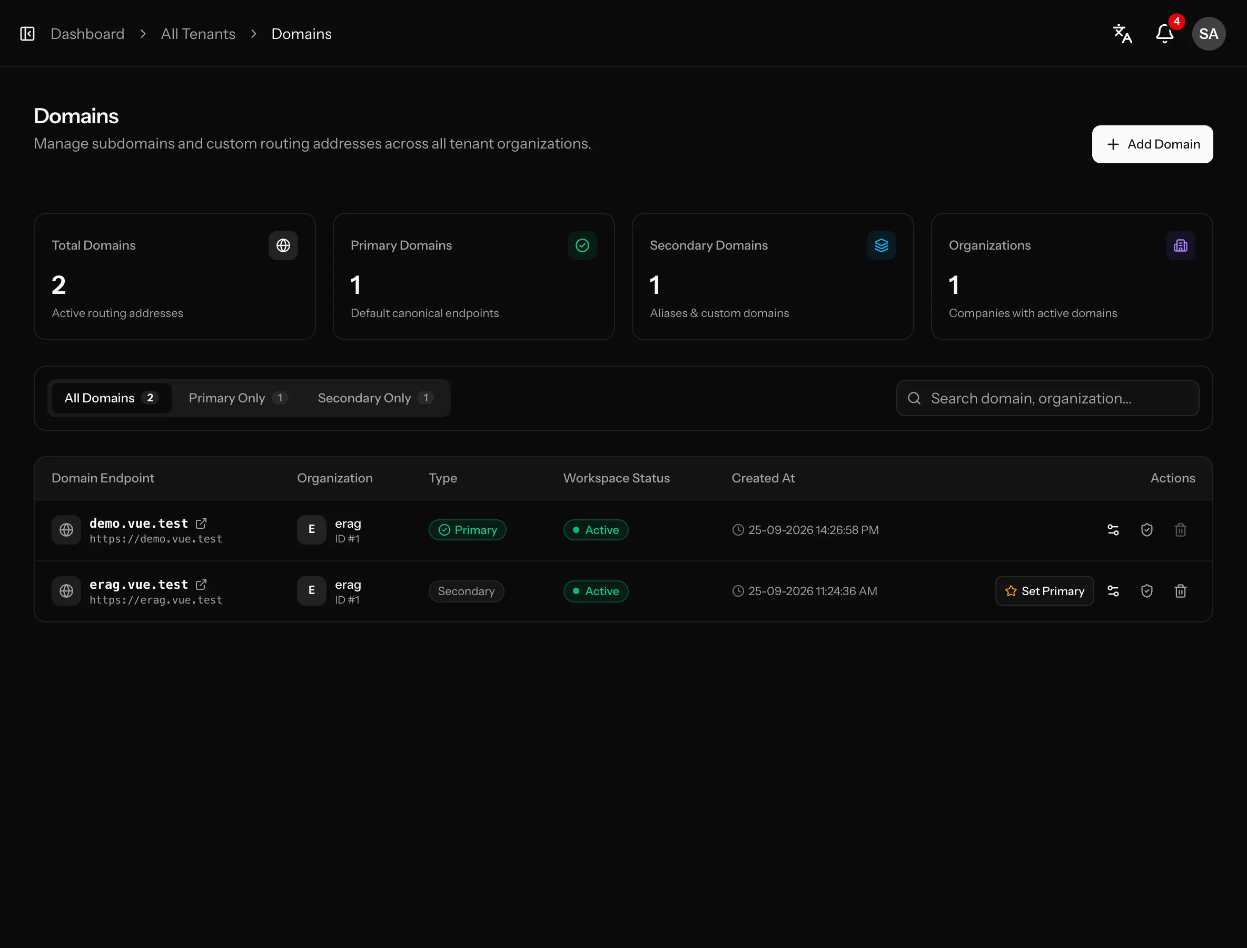This screenshot has width=1247, height=948.
Task: Click the 25-09-2026 14:26:58 PM timestamp
Action: click(x=813, y=530)
